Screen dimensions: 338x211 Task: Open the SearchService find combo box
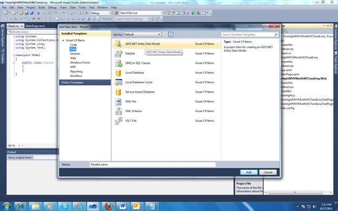[141, 13]
